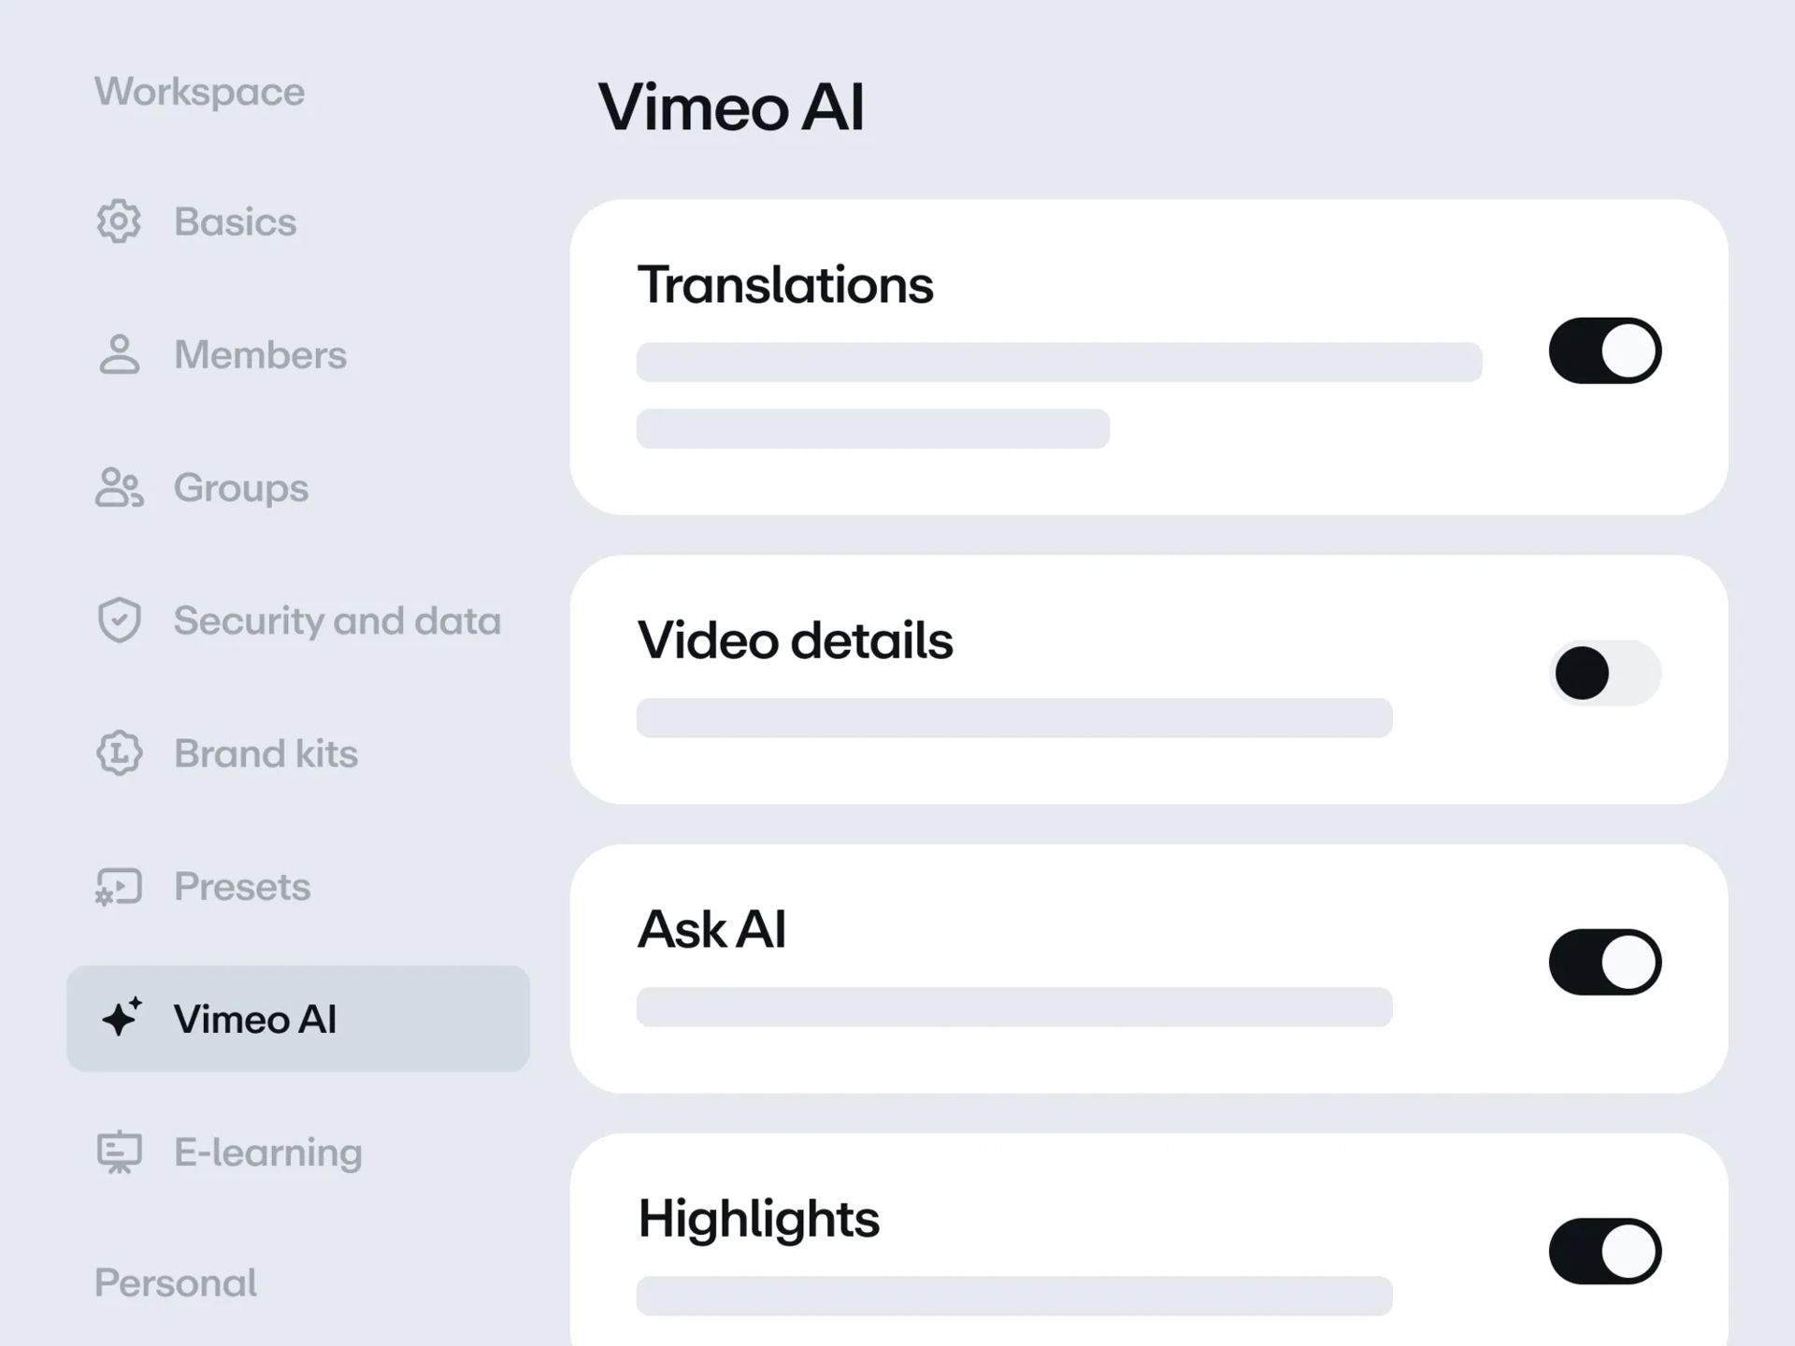Turn off the Ask AI toggle
Viewport: 1795px width, 1346px height.
click(1604, 962)
